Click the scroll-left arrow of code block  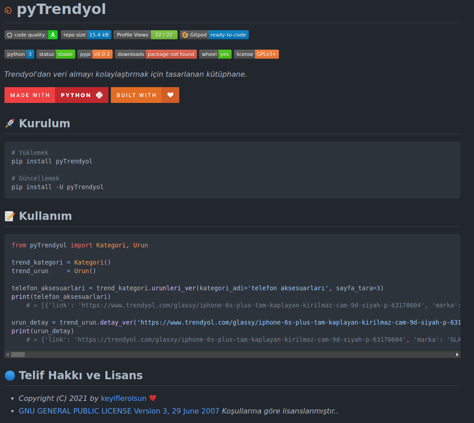point(8,354)
